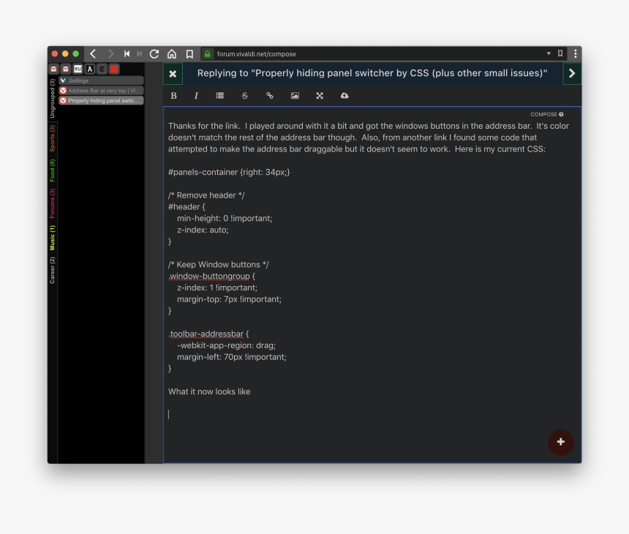The height and width of the screenshot is (534, 629).
Task: Click the green chevron to submit reply
Action: click(572, 73)
